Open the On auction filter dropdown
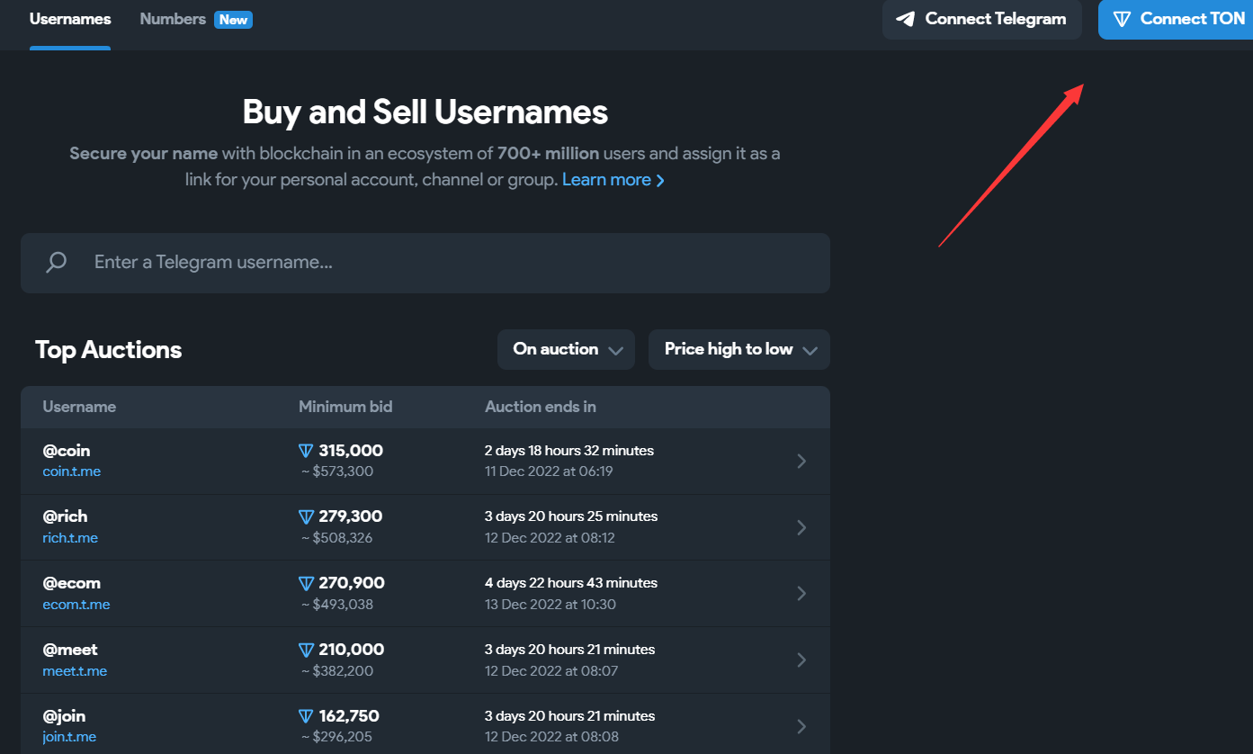This screenshot has height=754, width=1253. pos(566,349)
